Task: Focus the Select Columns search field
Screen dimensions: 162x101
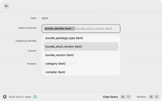Action: click(x=96, y=29)
